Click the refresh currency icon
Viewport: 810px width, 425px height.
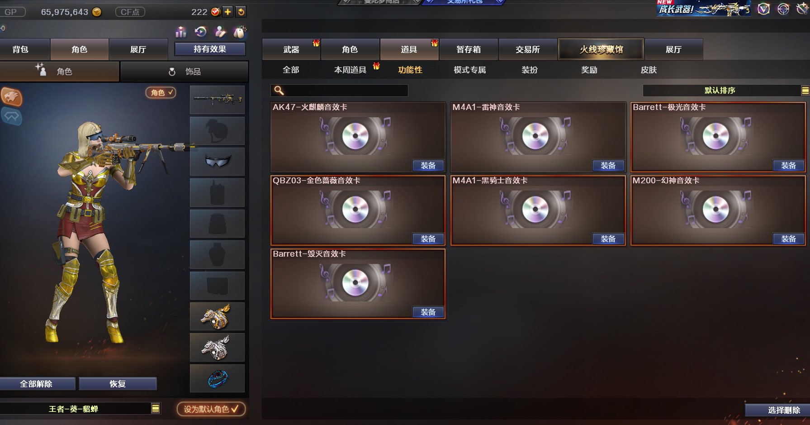point(241,12)
